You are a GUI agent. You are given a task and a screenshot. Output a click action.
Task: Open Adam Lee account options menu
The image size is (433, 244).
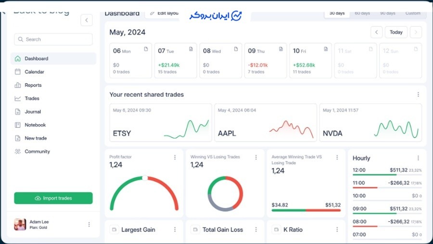[89, 224]
